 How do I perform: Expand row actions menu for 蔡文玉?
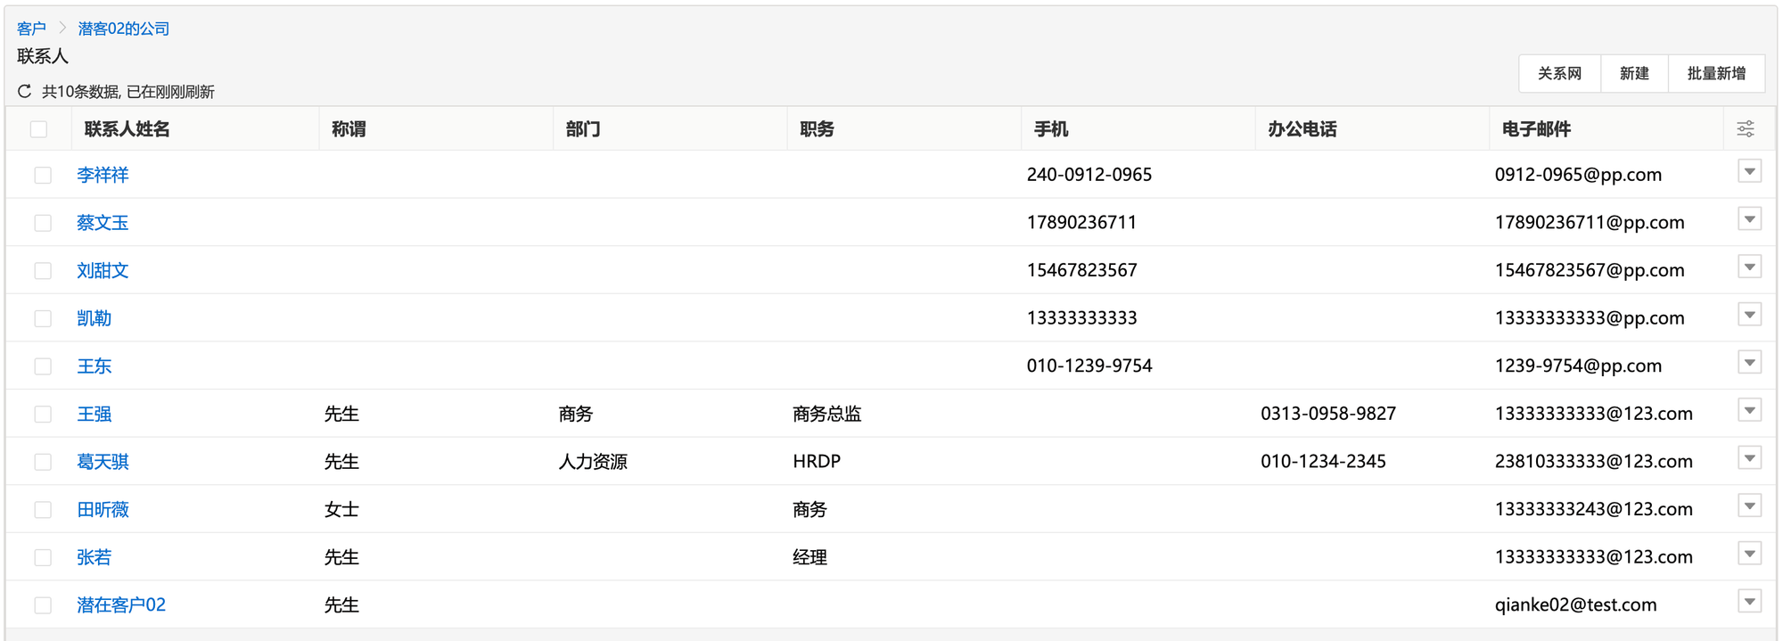click(1749, 219)
